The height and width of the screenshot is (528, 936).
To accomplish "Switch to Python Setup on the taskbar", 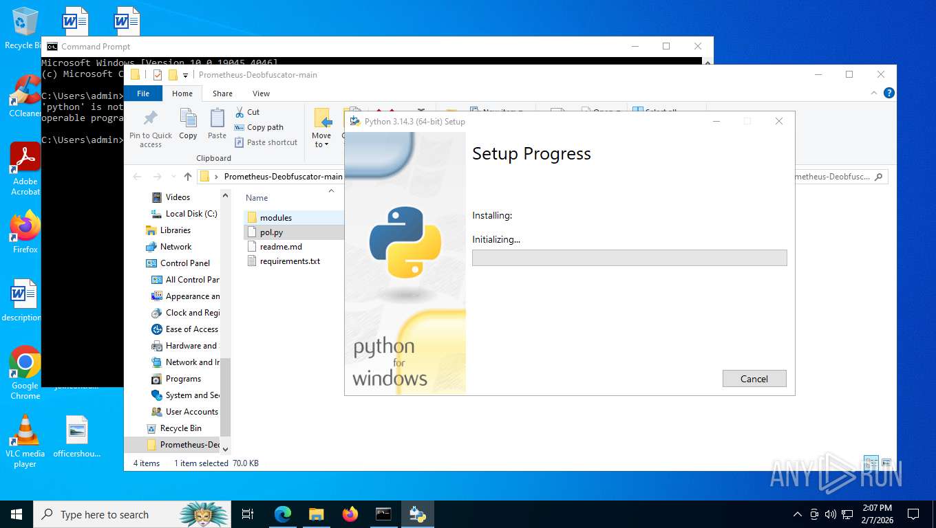I will point(417,514).
